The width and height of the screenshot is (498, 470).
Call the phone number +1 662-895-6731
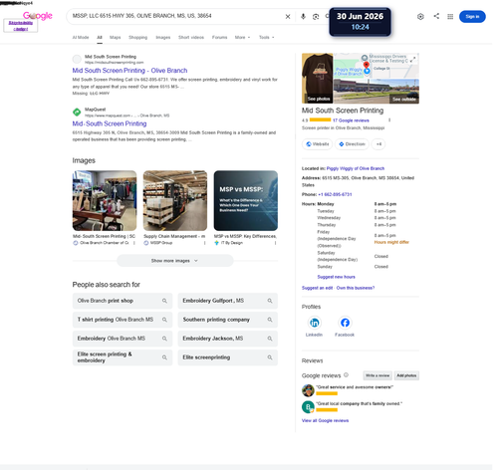[x=335, y=194]
